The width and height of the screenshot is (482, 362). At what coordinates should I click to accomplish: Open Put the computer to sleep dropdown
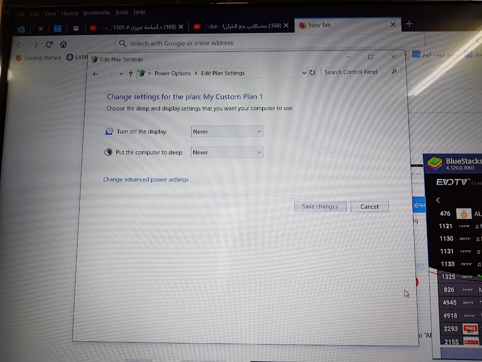coord(227,152)
